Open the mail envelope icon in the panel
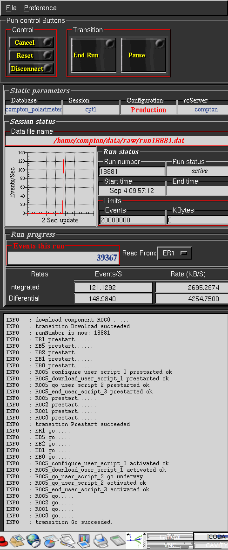Image resolution: width=228 pixels, height=550 pixels. 16,541
